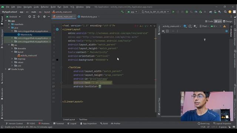Click the layout warnings triangle icon
The image size is (237, 133).
[225, 26]
